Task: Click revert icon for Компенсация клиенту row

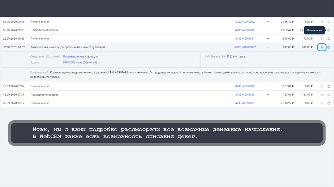Action: coord(322,48)
